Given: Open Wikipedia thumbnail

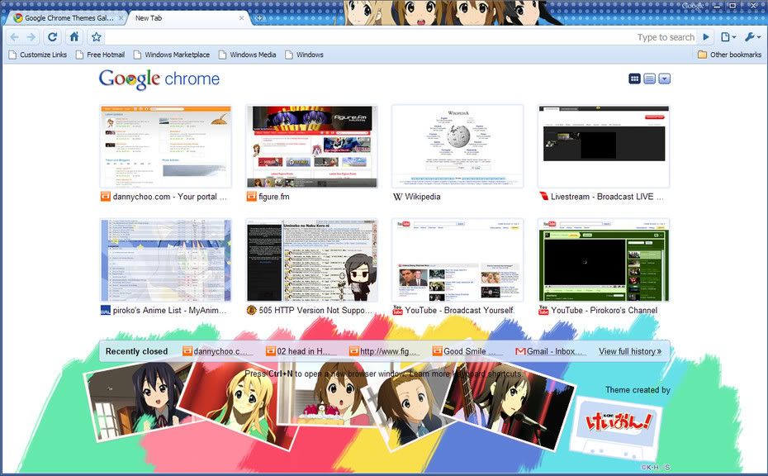Looking at the screenshot, I should (457, 146).
